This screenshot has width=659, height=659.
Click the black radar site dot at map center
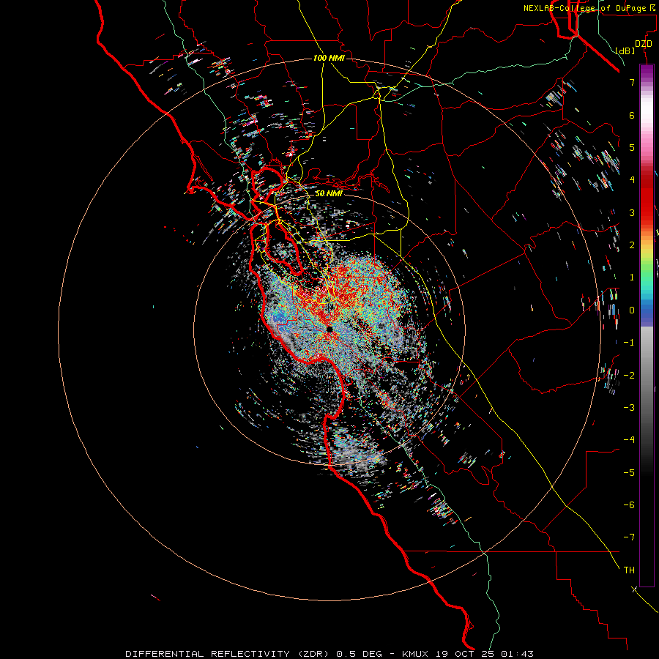click(x=329, y=329)
